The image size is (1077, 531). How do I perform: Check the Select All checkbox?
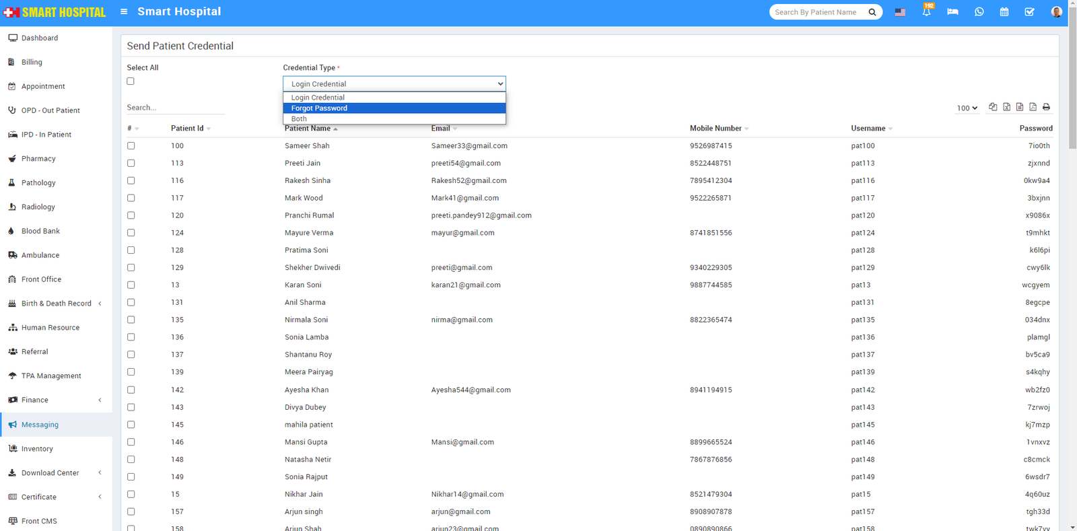(131, 81)
